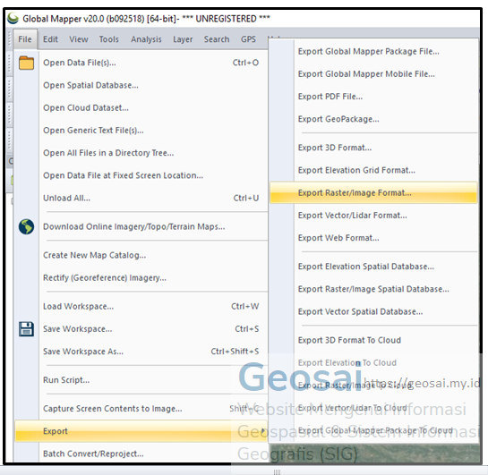Choose Export 3D Format...
The width and height of the screenshot is (488, 475).
[x=373, y=148]
